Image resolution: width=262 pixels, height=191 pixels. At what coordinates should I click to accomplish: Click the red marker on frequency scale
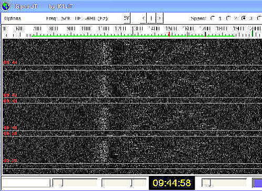pyautogui.click(x=169, y=34)
